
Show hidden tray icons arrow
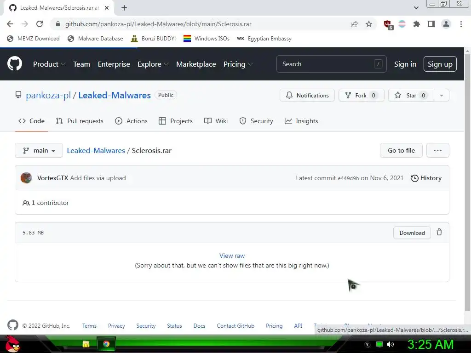[x=368, y=345]
